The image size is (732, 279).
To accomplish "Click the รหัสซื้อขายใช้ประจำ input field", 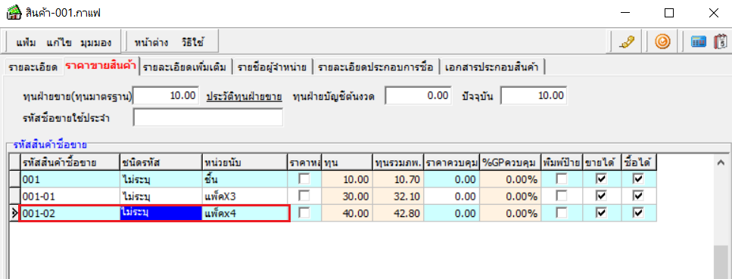I will click(x=207, y=117).
